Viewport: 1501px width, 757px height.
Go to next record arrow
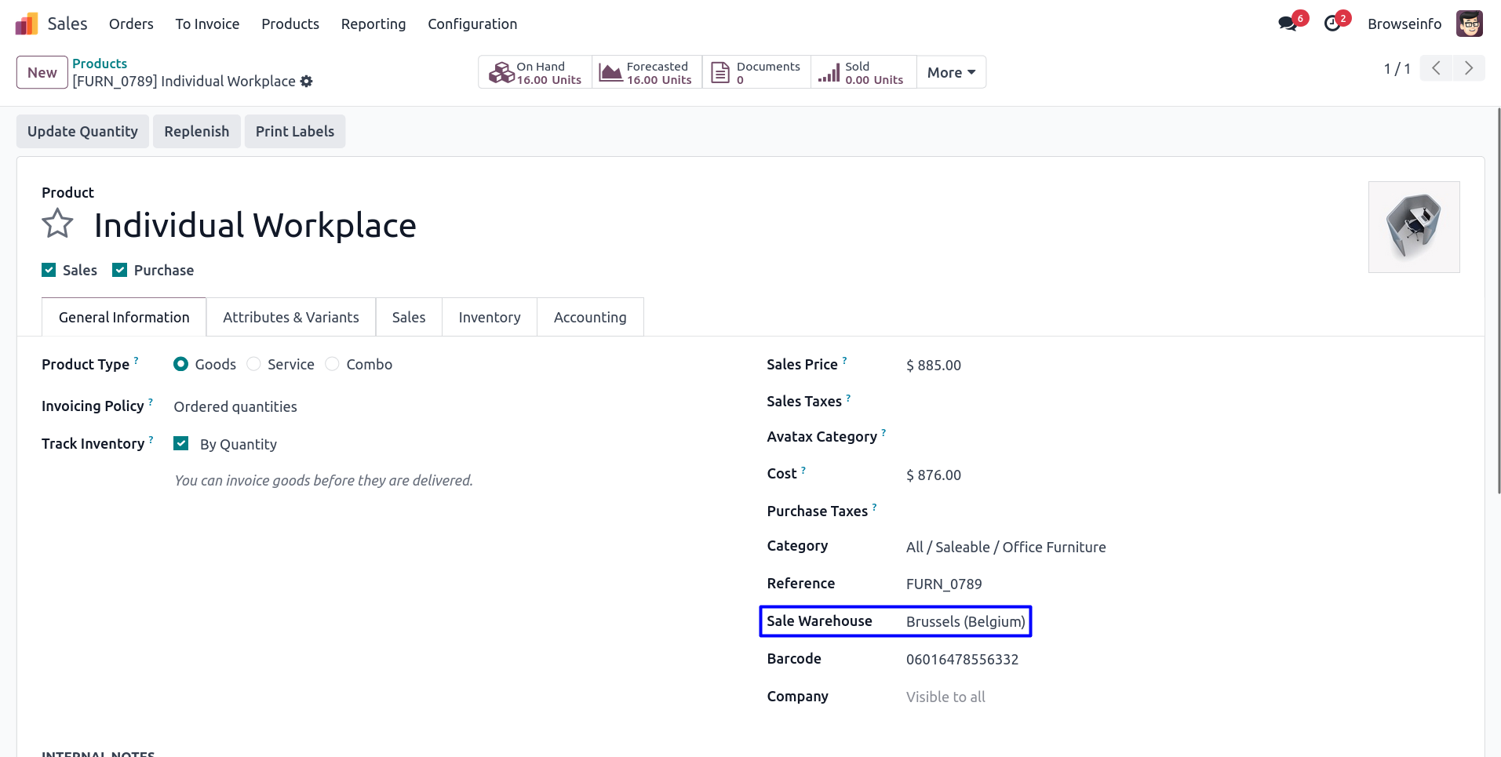[1468, 68]
